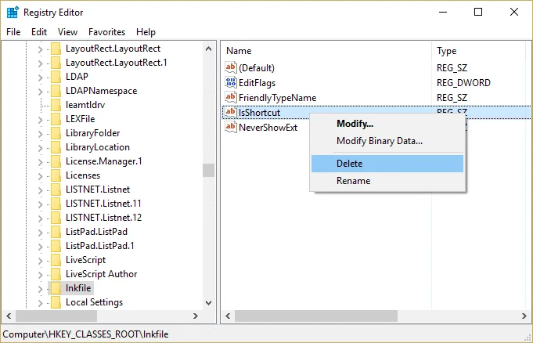Click the EditFlags binary value icon
The height and width of the screenshot is (343, 533).
tap(230, 82)
